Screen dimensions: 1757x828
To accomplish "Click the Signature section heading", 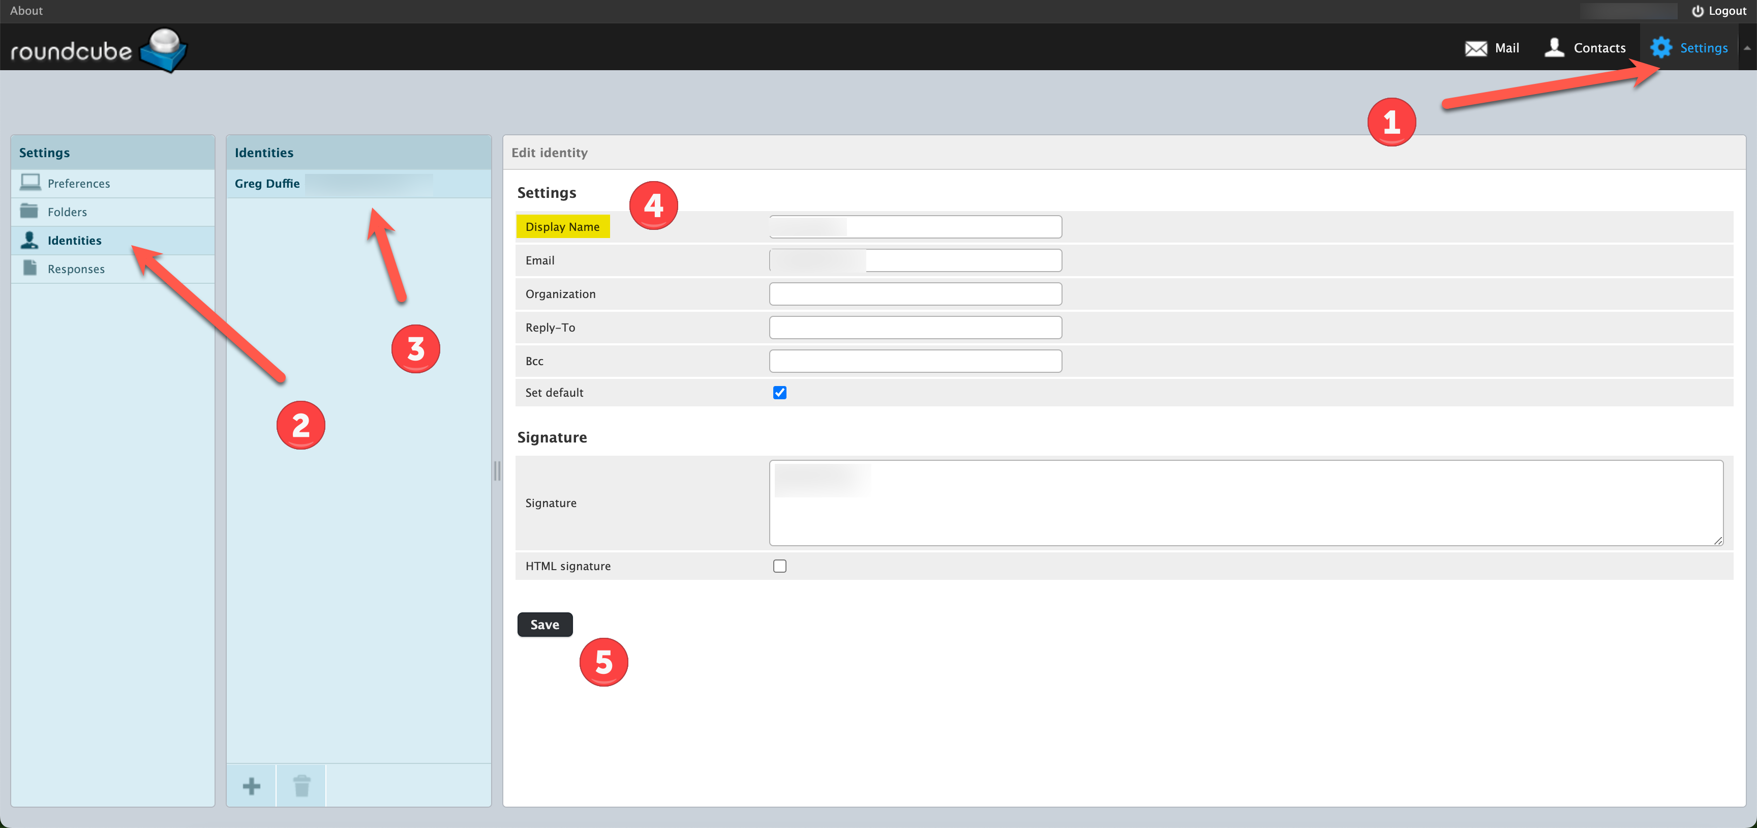I will pos(552,437).
